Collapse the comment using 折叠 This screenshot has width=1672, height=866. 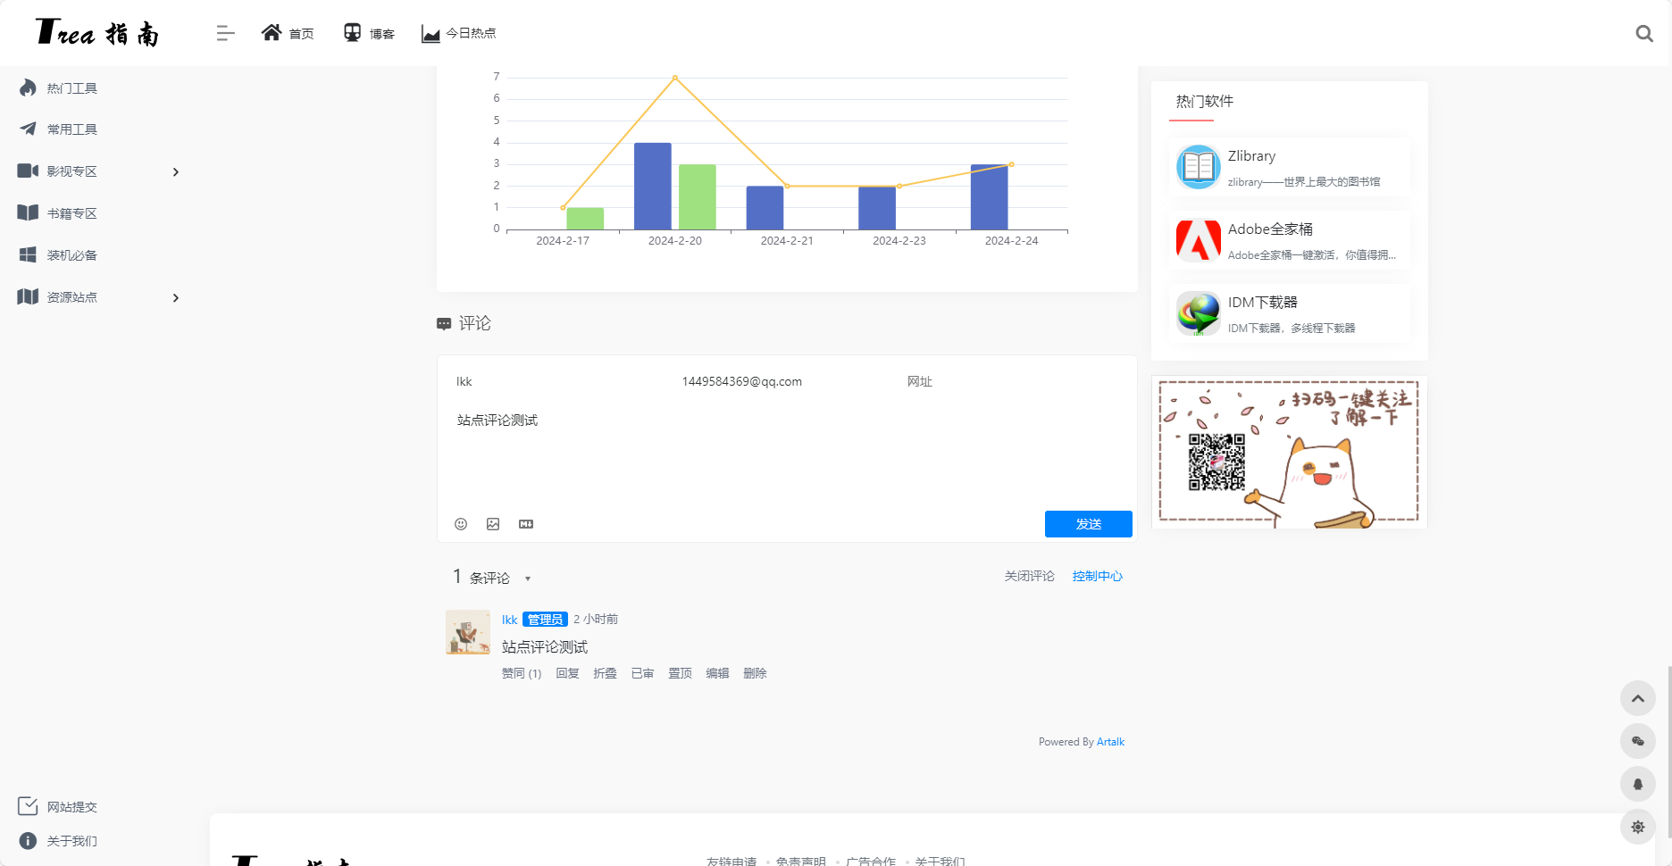tap(605, 673)
